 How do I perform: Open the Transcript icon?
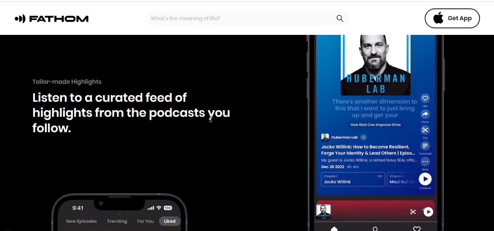[x=425, y=146]
